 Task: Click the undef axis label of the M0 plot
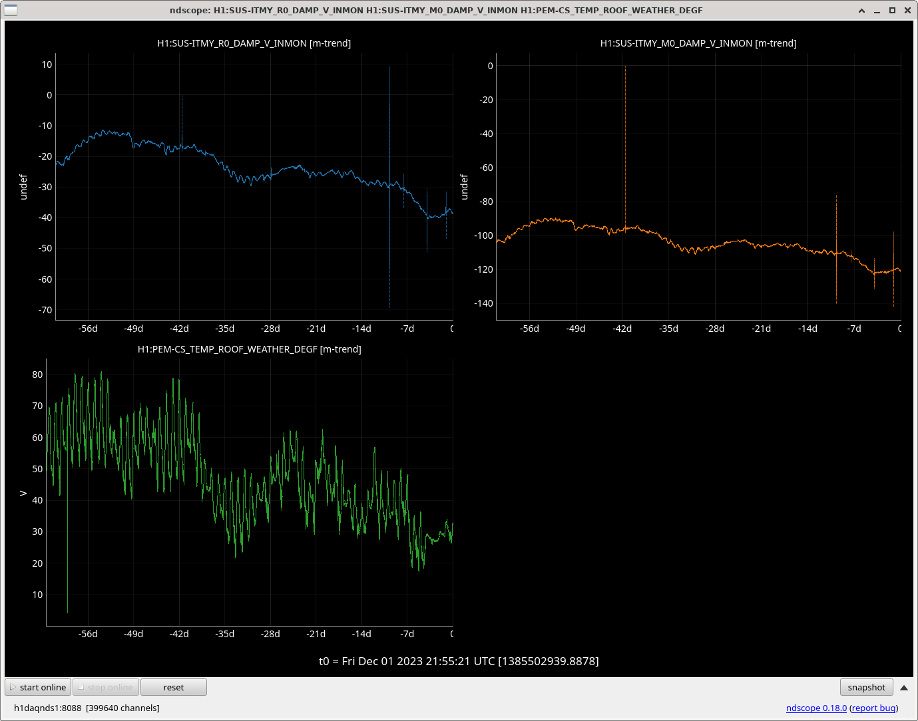point(464,187)
